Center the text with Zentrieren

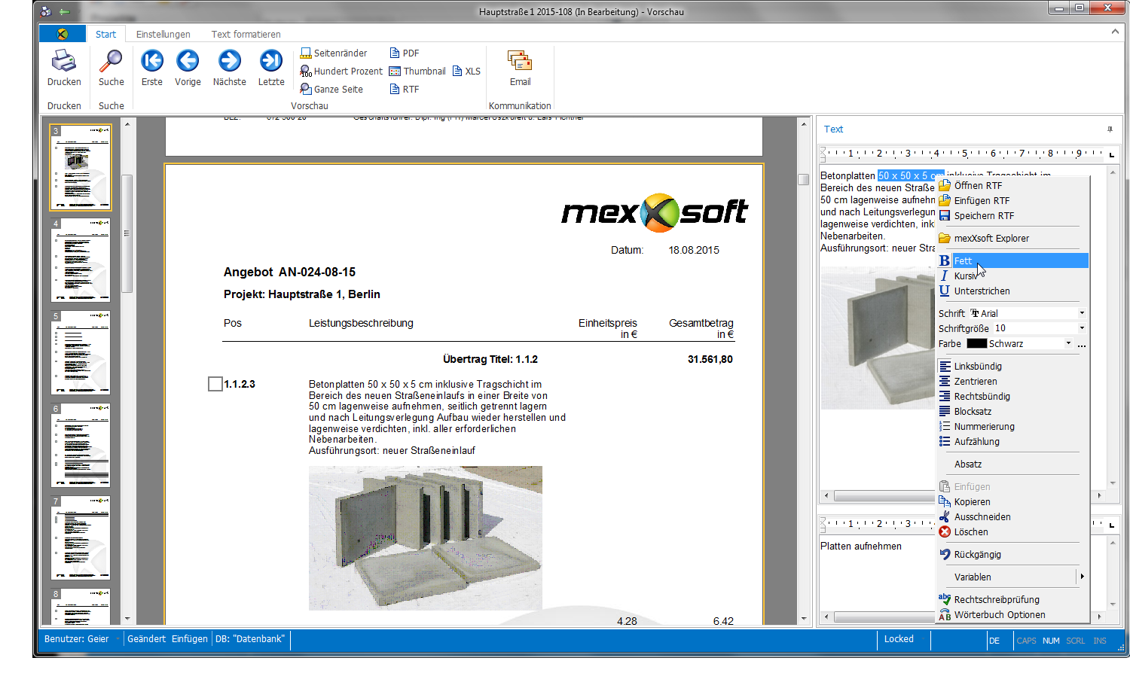click(1012, 382)
